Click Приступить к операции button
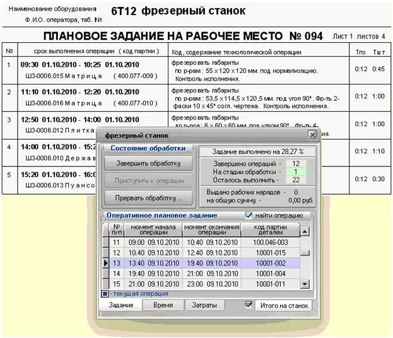This screenshot has width=393, height=338. 148,180
